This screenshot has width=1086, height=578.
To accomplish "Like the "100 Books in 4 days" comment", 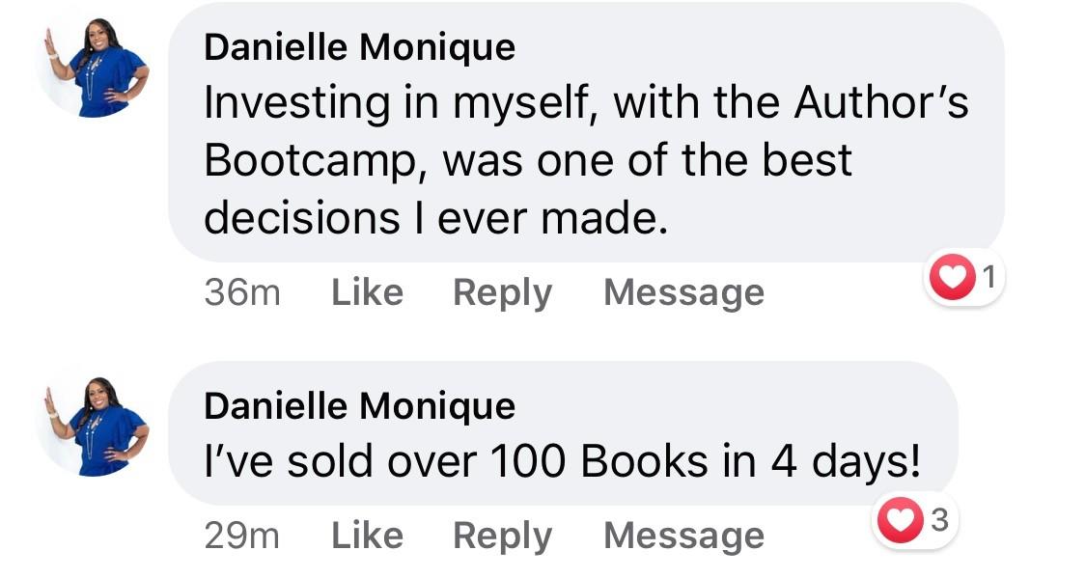I will click(x=367, y=536).
